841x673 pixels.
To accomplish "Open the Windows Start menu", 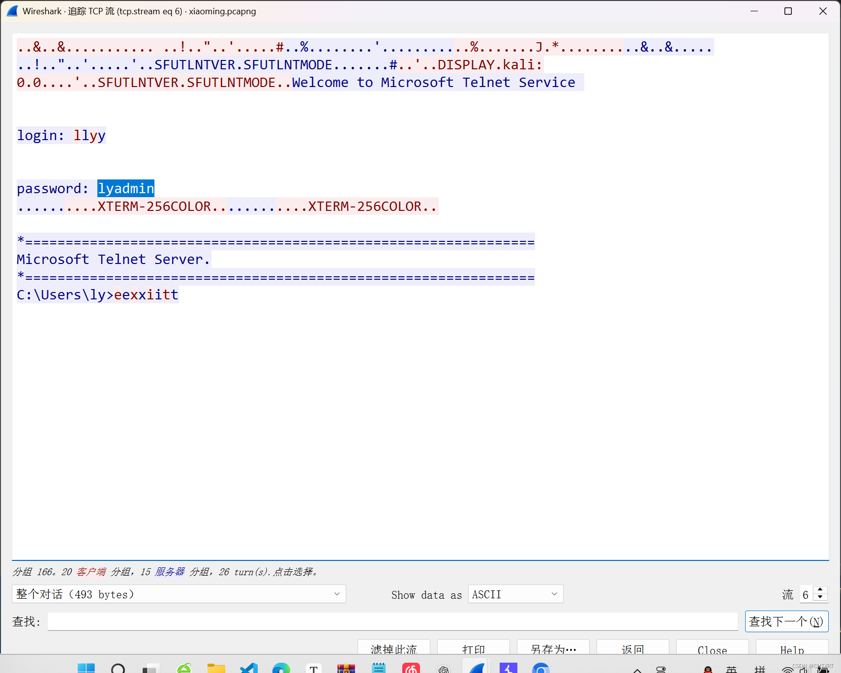I will point(86,668).
